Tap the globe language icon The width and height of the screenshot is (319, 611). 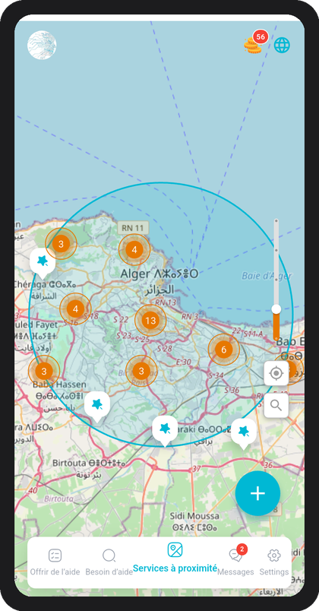coord(282,45)
